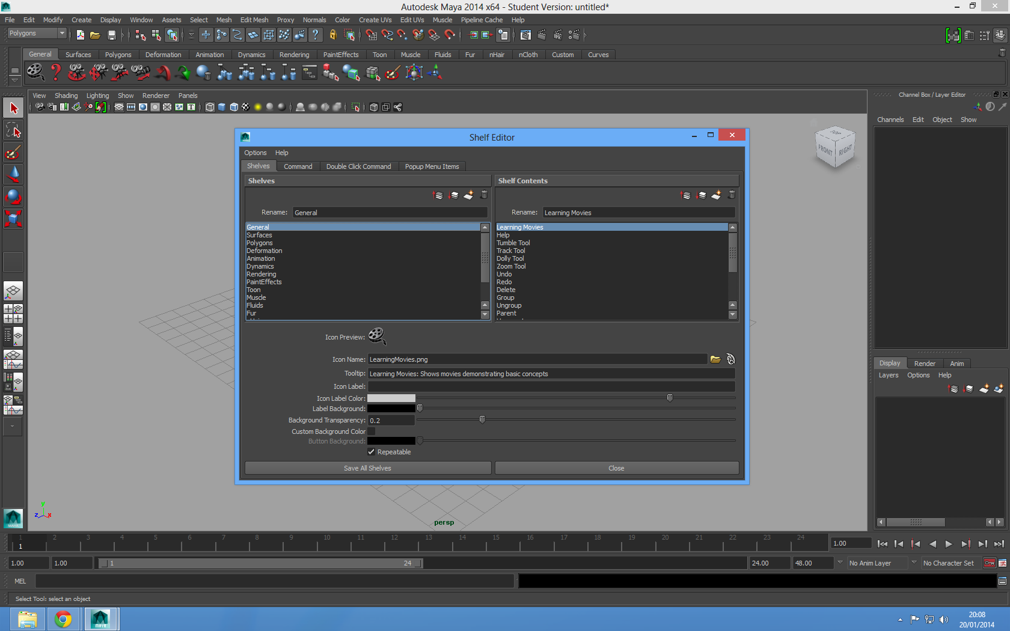
Task: Play the animation forwards
Action: pos(949,544)
